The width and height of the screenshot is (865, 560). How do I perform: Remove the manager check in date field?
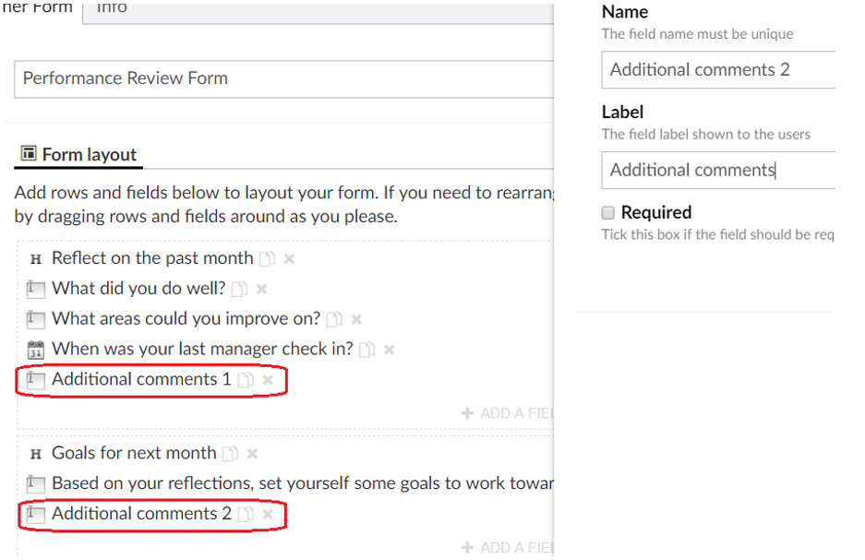[x=389, y=351]
